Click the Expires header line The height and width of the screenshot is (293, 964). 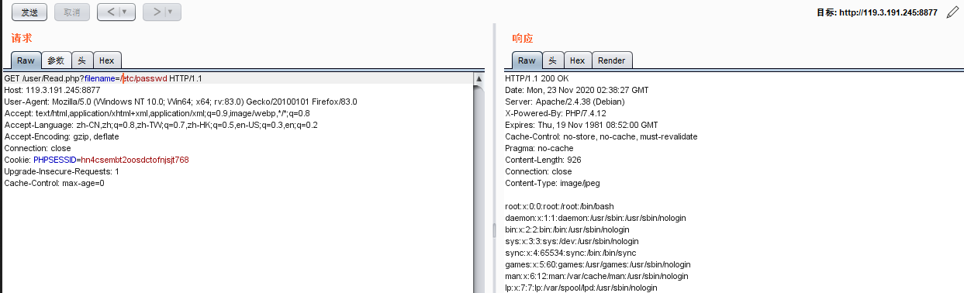point(581,125)
